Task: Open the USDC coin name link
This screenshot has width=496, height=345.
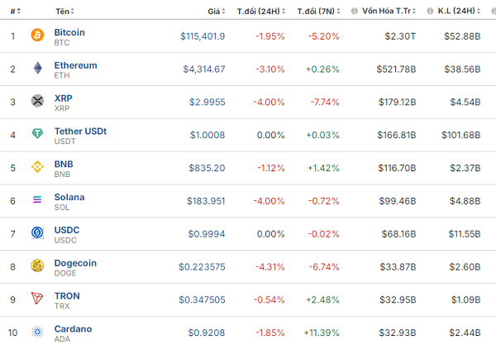Action: tap(67, 230)
